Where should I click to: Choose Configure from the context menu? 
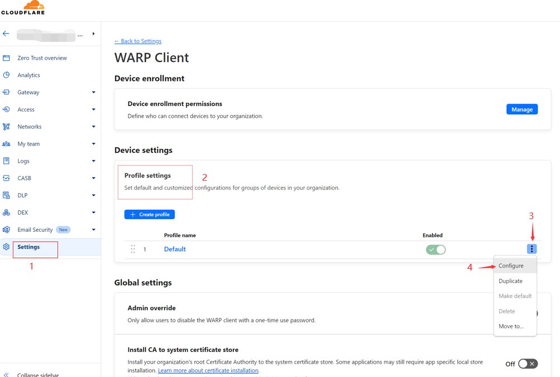[511, 266]
